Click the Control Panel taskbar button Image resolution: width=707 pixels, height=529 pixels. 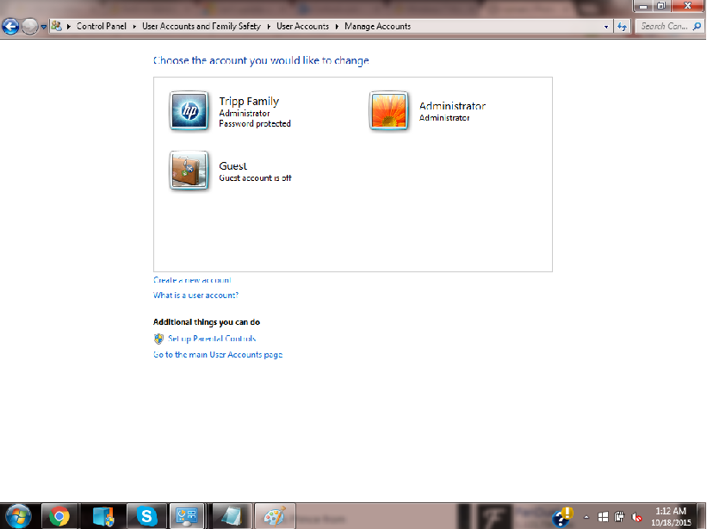click(x=187, y=516)
